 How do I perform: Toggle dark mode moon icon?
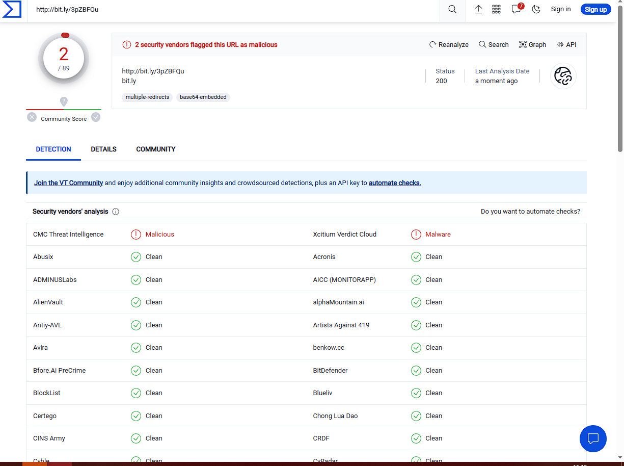536,9
